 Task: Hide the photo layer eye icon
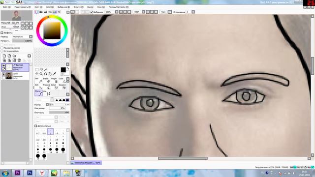pyautogui.click(x=3, y=74)
